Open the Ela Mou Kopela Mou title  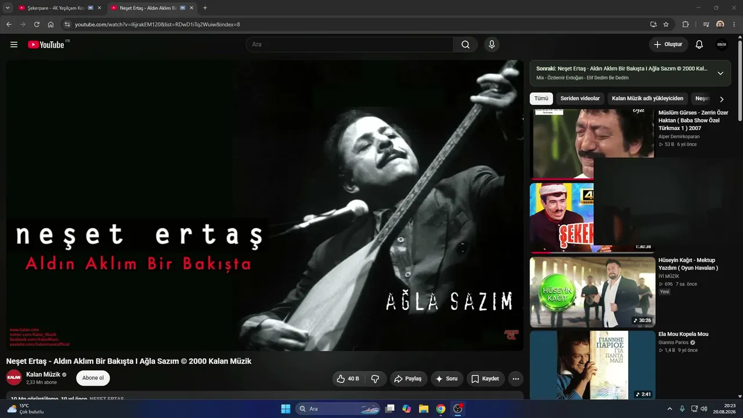(683, 334)
